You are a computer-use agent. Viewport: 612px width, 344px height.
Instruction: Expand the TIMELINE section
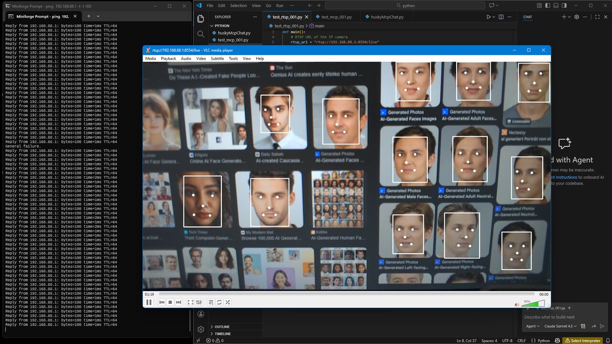(x=222, y=333)
